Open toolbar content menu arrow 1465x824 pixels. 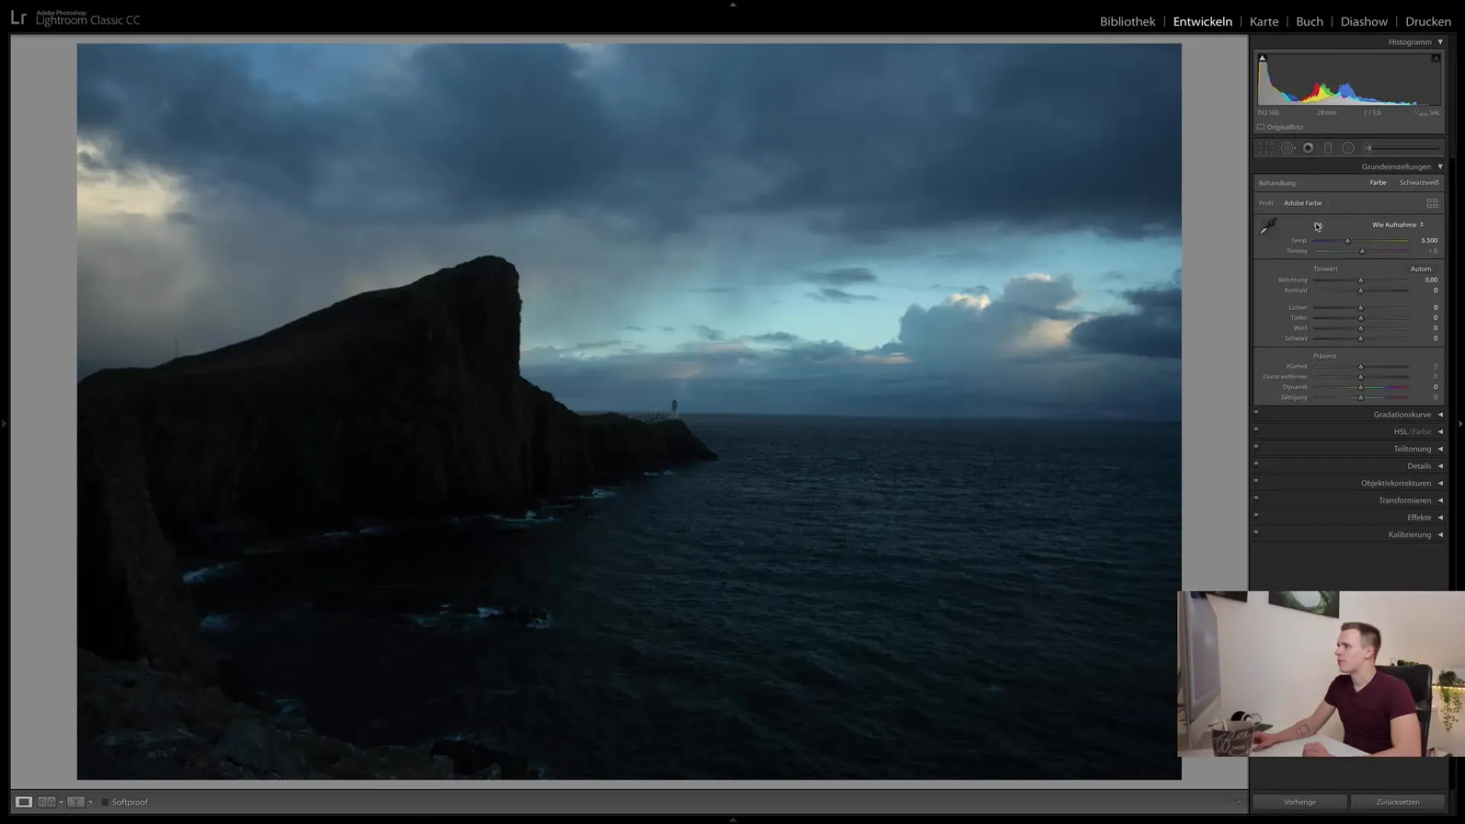click(1238, 802)
